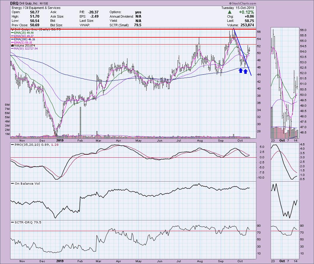Click the EMA(20) 49.98 legend entry
The width and height of the screenshot is (314, 264).
coord(22,33)
